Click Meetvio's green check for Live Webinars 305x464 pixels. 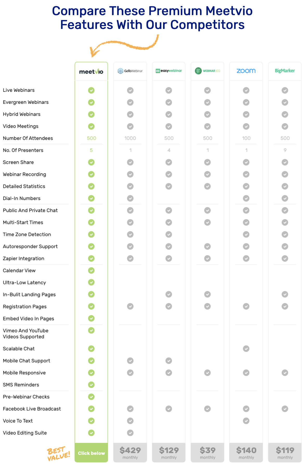pos(91,90)
